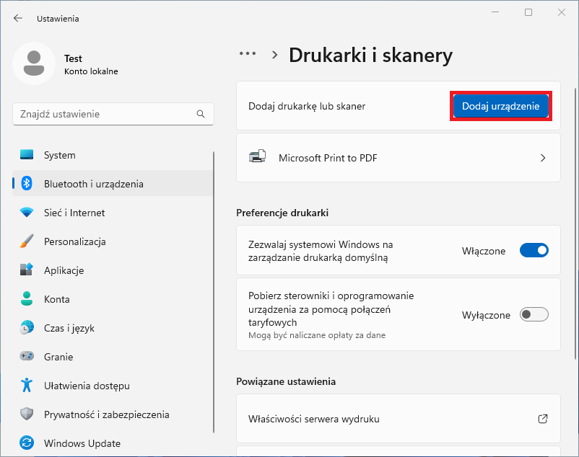Click the external link icon for print server
579x457 pixels.
click(x=543, y=419)
